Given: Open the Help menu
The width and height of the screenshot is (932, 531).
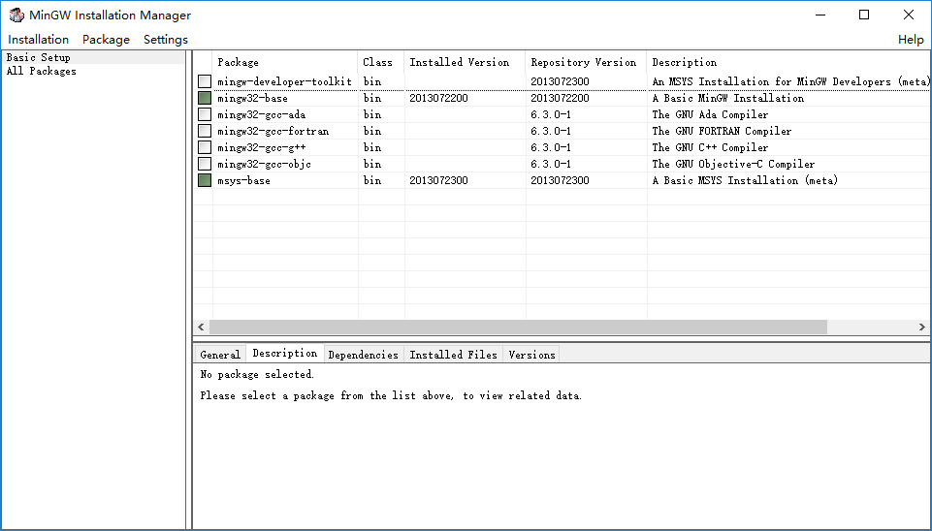Looking at the screenshot, I should point(911,39).
